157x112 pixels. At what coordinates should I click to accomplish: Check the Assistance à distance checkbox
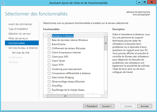point(49,36)
